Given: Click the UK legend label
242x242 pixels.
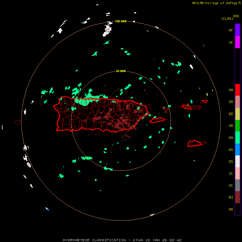Looking at the screenshot, I should 231,42.
